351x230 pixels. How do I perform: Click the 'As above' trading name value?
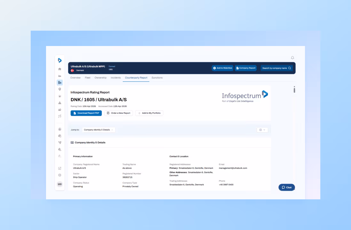[127, 168]
